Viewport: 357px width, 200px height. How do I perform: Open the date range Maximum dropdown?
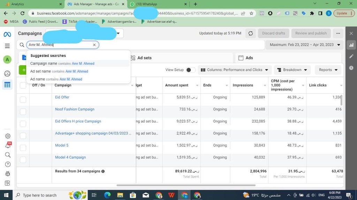pos(305,45)
